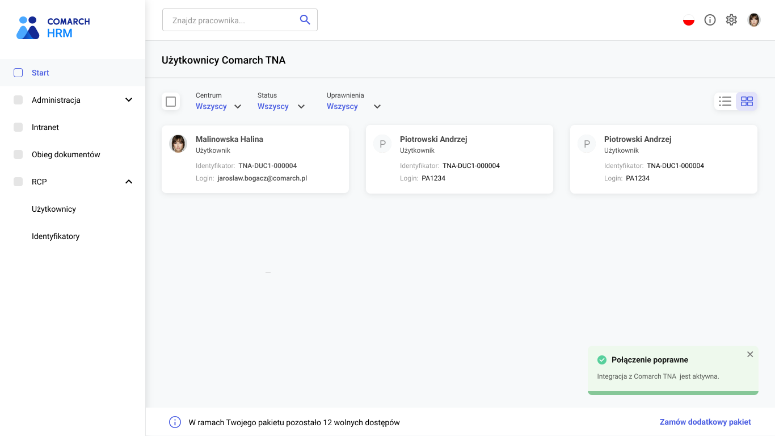Viewport: 775px width, 436px height.
Task: Toggle the select-all users checkbox
Action: point(171,102)
